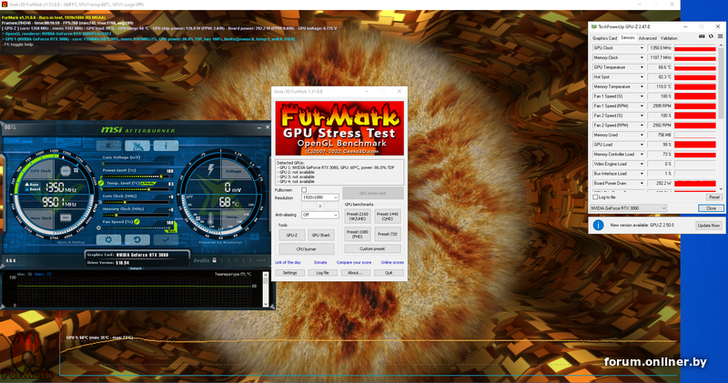
Task: Run Preset:1440 (QHD) benchmark
Action: [x=388, y=217]
